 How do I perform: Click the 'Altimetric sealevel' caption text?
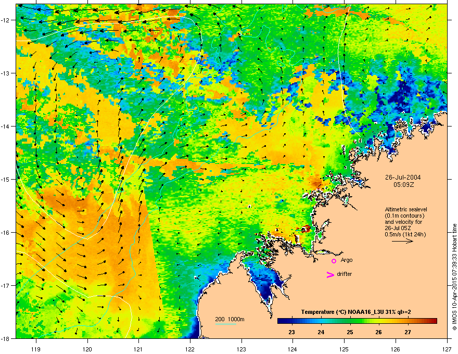[406, 209]
